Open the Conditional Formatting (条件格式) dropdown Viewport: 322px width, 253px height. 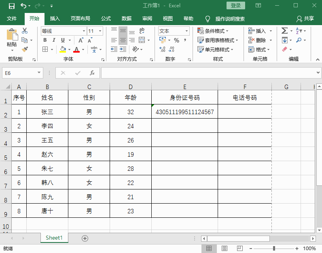(213, 31)
